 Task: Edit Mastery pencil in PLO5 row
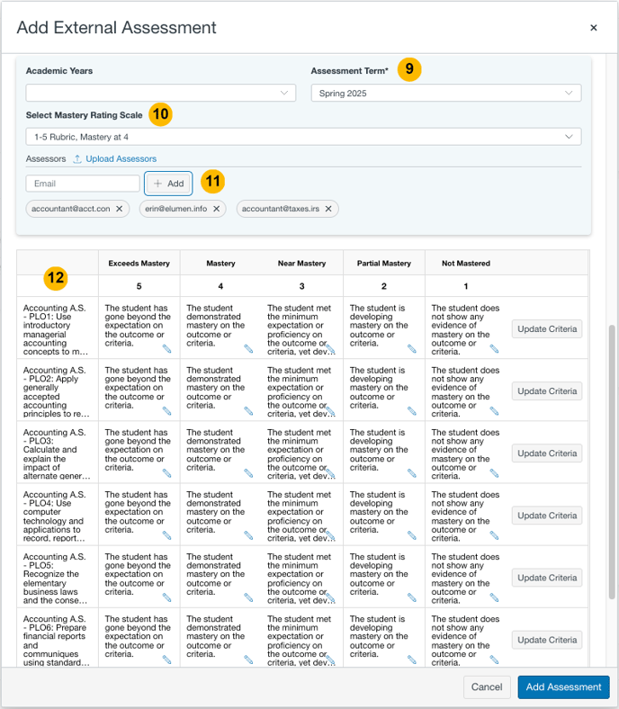248,597
